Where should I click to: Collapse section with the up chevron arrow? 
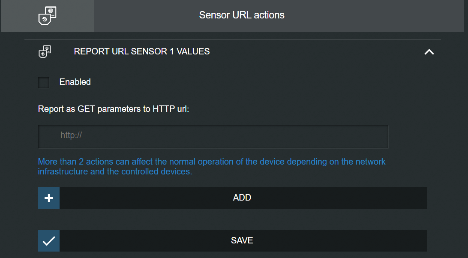pos(429,52)
